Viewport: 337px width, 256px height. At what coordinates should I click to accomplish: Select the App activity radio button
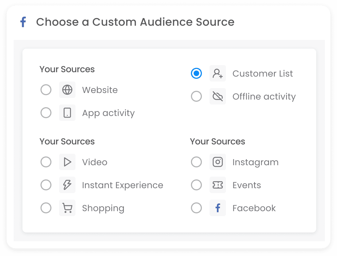coord(46,113)
